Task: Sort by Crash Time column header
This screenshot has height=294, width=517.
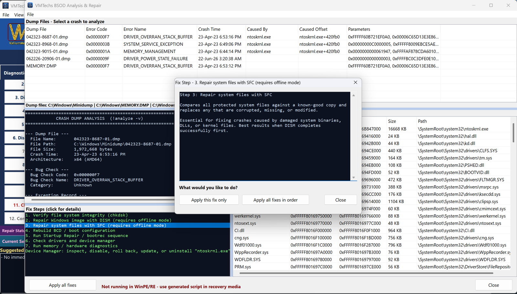Action: [221, 29]
